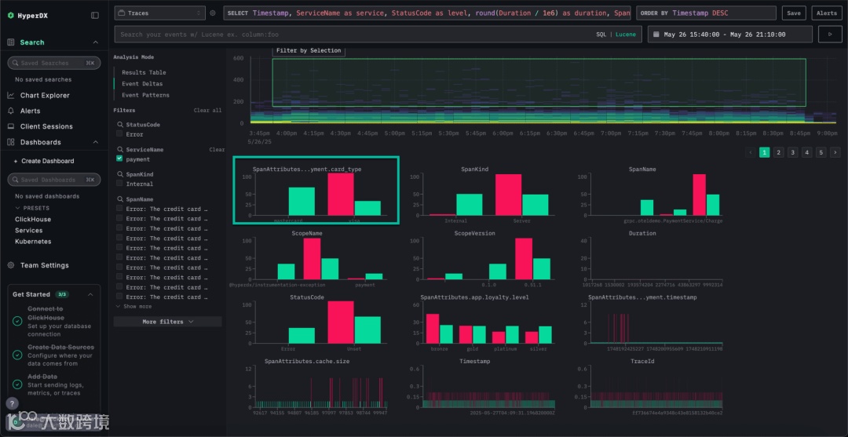Open the Traces source dropdown
The height and width of the screenshot is (437, 848).
click(x=159, y=13)
